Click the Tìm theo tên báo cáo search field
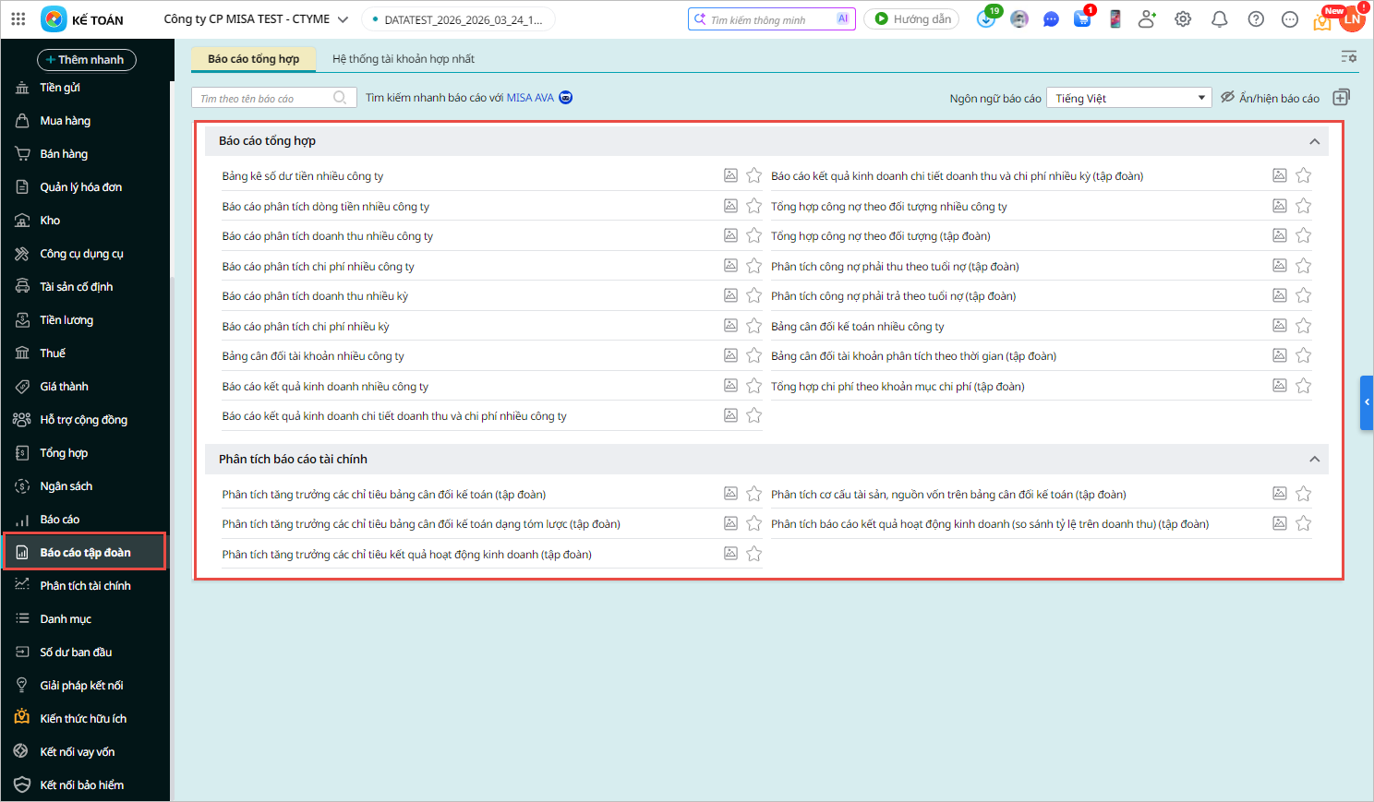Image resolution: width=1374 pixels, height=802 pixels. click(x=264, y=98)
